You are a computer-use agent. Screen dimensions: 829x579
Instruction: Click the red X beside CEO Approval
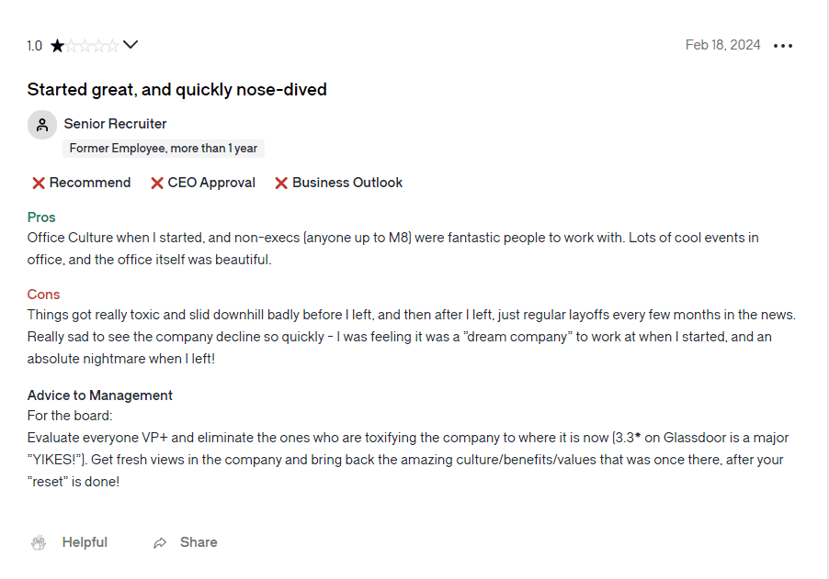pyautogui.click(x=156, y=184)
